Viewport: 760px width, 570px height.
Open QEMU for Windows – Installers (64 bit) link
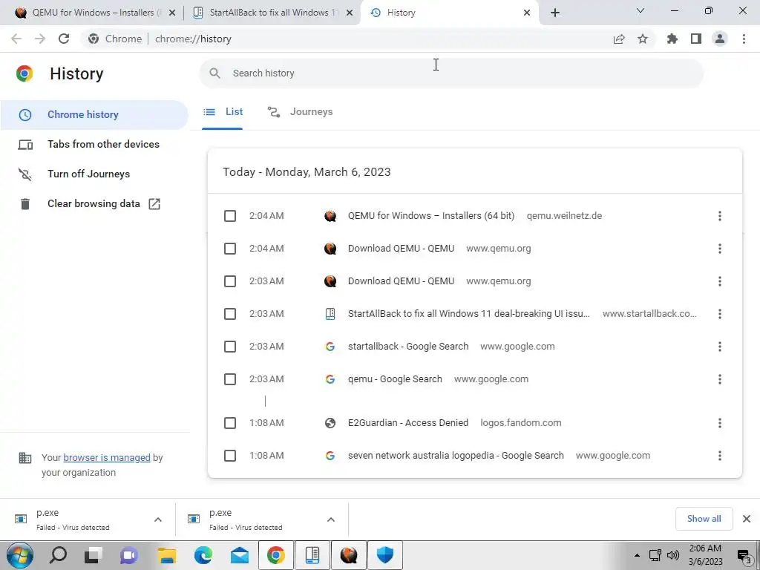click(431, 216)
